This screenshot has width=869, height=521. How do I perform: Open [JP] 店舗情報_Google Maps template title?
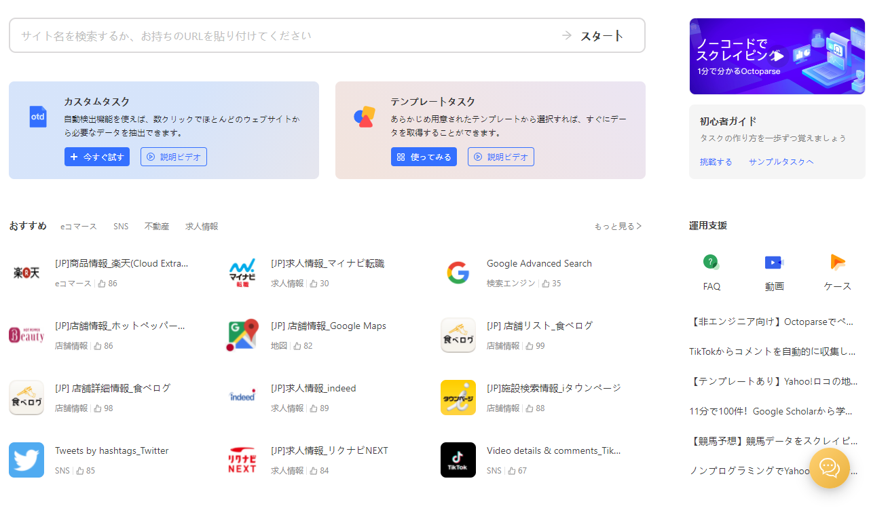(329, 326)
